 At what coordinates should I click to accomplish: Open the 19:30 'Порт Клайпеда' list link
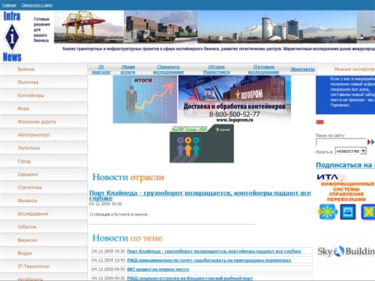pos(214,251)
